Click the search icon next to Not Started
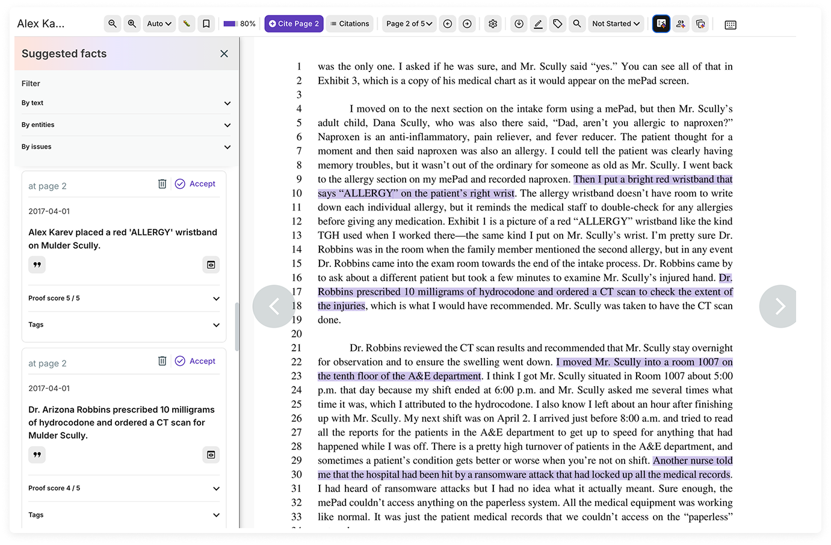831x545 pixels. pos(577,23)
